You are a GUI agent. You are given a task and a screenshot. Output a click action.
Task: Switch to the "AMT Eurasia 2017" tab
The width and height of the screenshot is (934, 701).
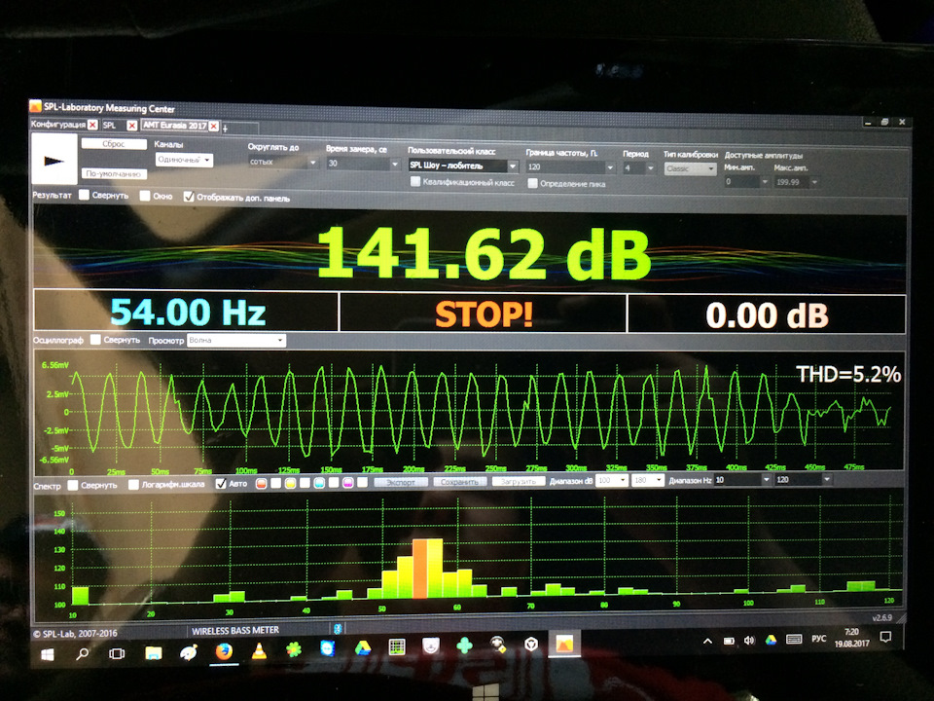(x=175, y=127)
